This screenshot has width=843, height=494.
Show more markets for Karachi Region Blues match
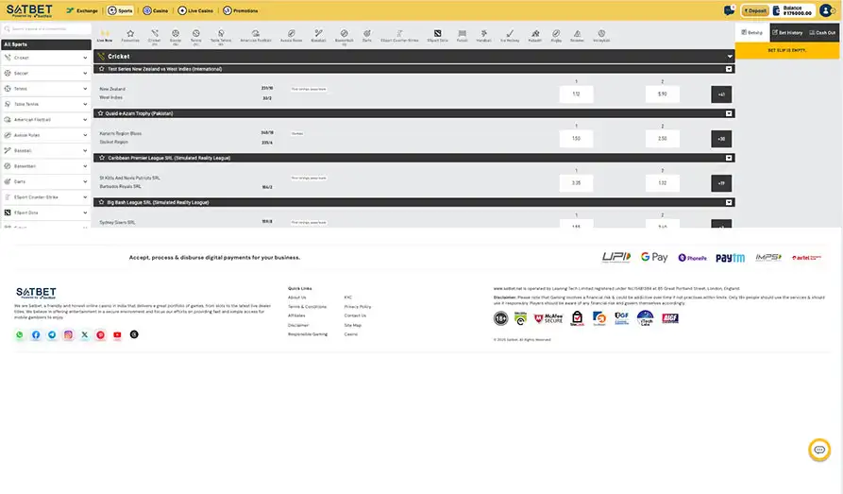coord(721,139)
